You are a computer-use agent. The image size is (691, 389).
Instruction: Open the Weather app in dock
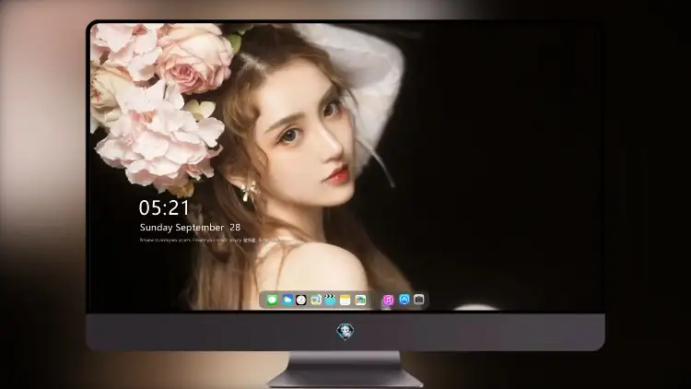287,300
